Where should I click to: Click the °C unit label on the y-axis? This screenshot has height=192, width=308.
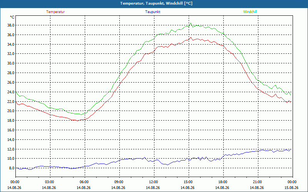point(12,17)
